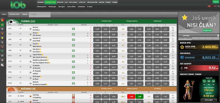Open green pitch tracker for Karvina match
This screenshot has width=220, height=103.
(x=73, y=29)
